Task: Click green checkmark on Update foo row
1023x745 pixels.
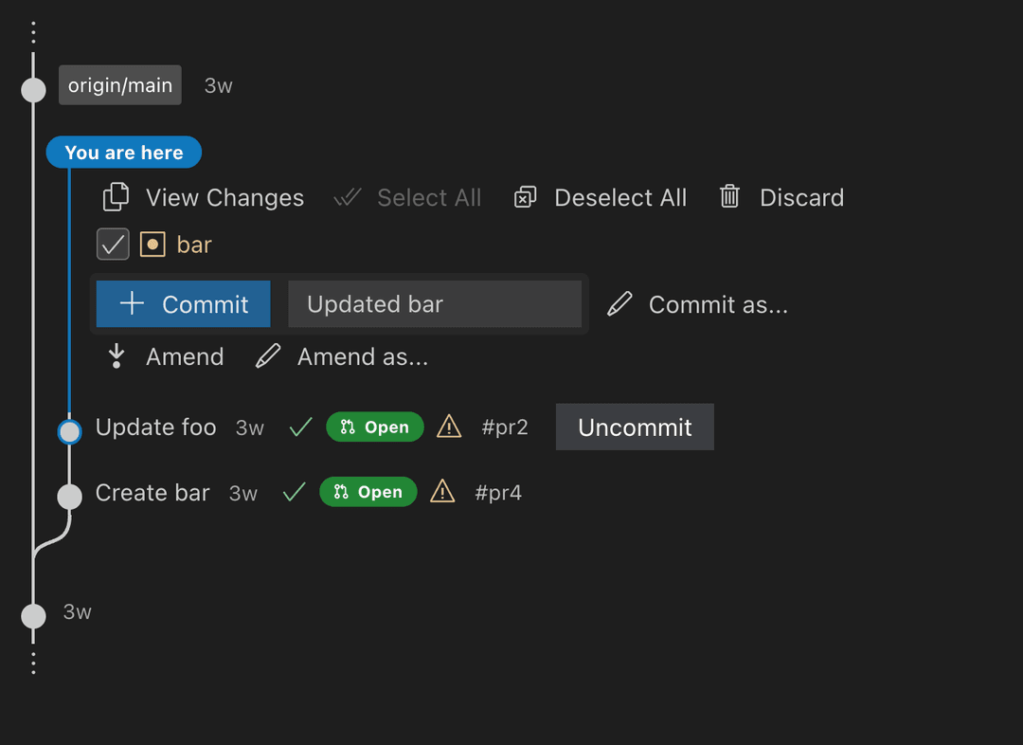Action: click(301, 427)
